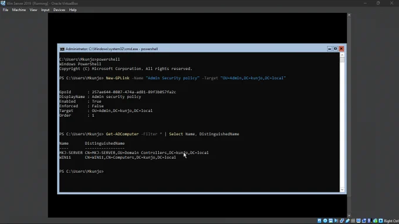Click the Select keyword in the pipeline

(x=176, y=134)
